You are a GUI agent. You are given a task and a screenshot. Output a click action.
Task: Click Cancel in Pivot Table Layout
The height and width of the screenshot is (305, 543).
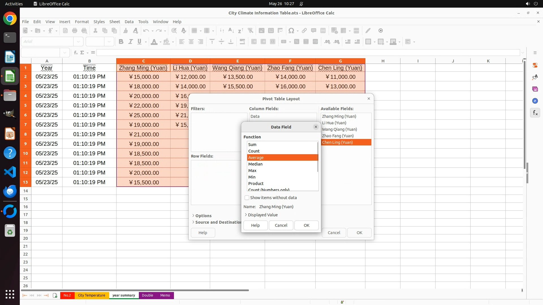pos(334,233)
